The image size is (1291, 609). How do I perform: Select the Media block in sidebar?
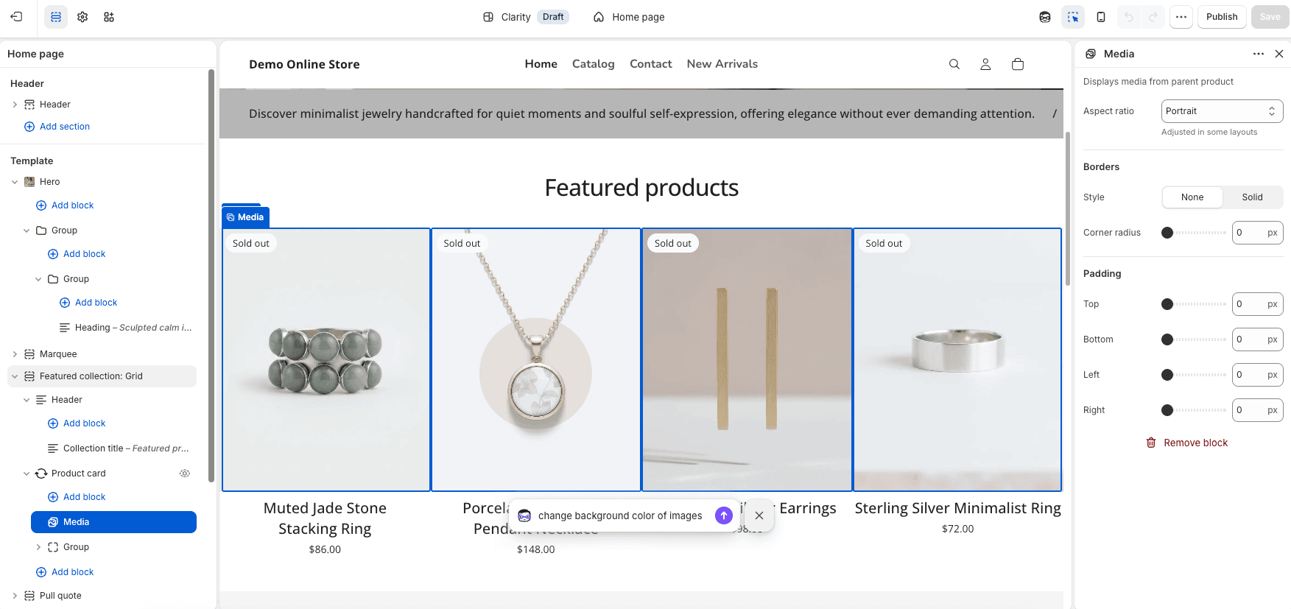pos(113,522)
